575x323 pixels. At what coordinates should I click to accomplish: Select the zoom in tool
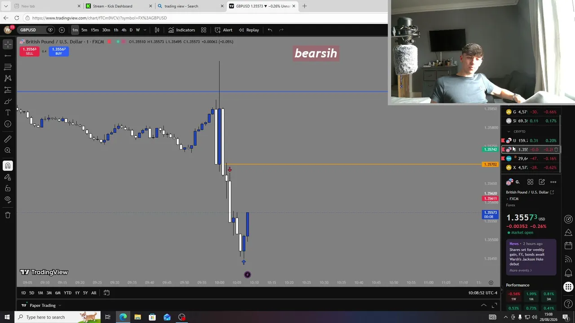pos(8,151)
